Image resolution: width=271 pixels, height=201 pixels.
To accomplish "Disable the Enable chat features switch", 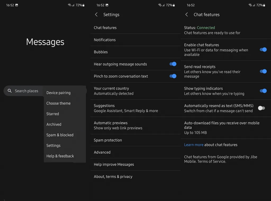I will (x=263, y=50).
